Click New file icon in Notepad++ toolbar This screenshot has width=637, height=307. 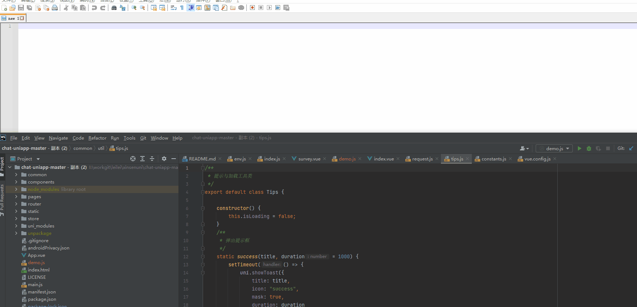pos(4,8)
